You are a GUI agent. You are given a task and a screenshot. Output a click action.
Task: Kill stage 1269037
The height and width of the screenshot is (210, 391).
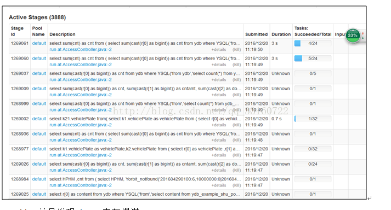[237, 80]
